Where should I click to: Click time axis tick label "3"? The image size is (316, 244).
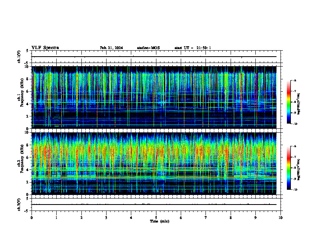106,218
